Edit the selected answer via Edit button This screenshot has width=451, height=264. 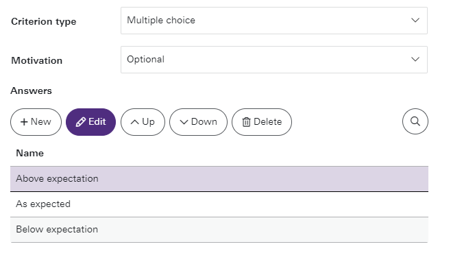(91, 122)
